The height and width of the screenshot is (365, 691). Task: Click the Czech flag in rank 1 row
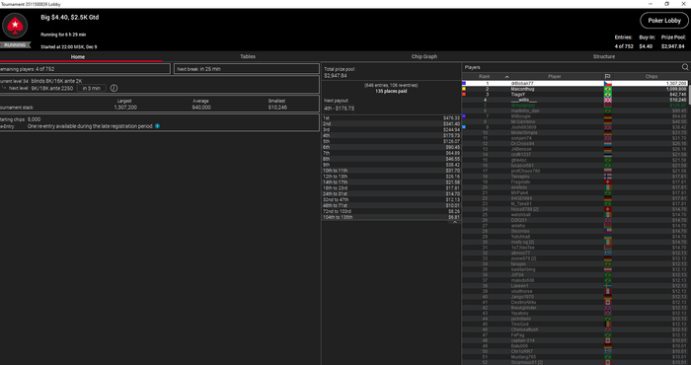pyautogui.click(x=608, y=83)
